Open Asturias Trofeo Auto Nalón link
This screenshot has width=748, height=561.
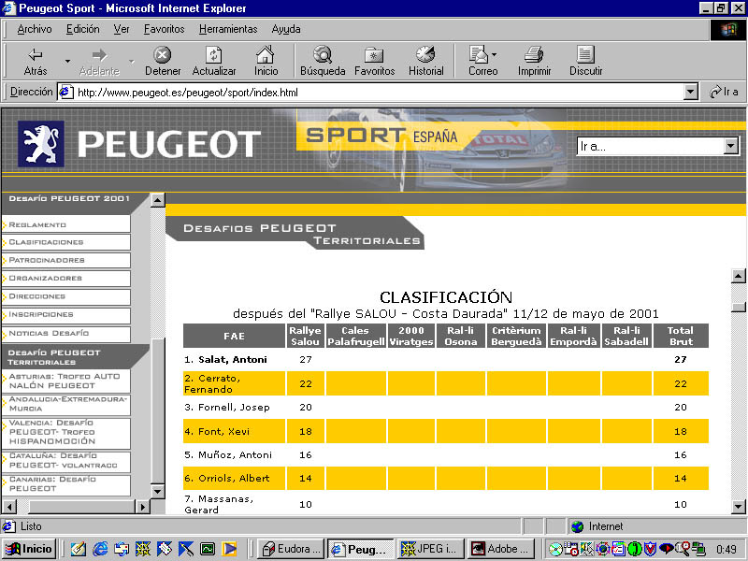pyautogui.click(x=66, y=381)
